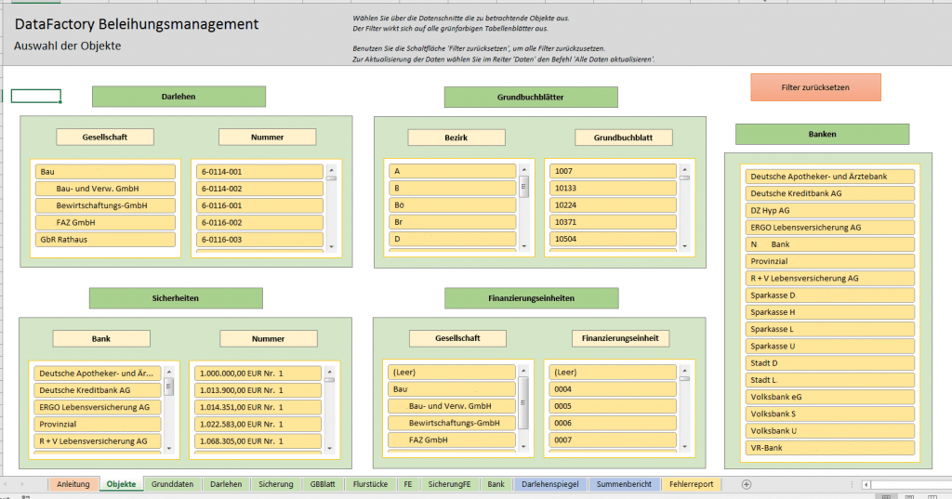Select (Leer) in the Finanzierungseinheiten Gesellschaft slicer
Viewport: 952px width, 499px height.
[452, 373]
